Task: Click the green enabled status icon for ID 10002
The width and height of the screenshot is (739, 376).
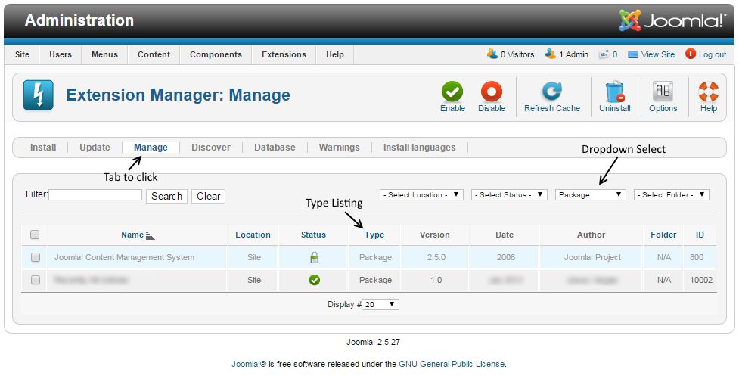Action: pos(315,280)
